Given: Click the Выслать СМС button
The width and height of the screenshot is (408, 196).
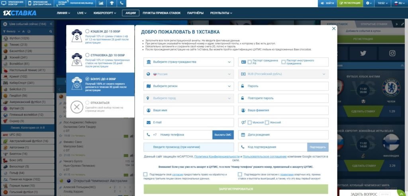Looking at the screenshot, I should click(x=223, y=135).
